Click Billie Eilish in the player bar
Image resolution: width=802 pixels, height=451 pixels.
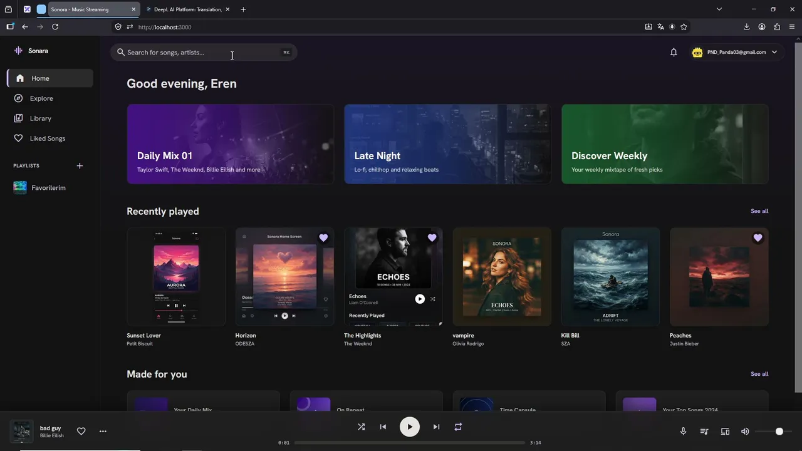pos(52,436)
